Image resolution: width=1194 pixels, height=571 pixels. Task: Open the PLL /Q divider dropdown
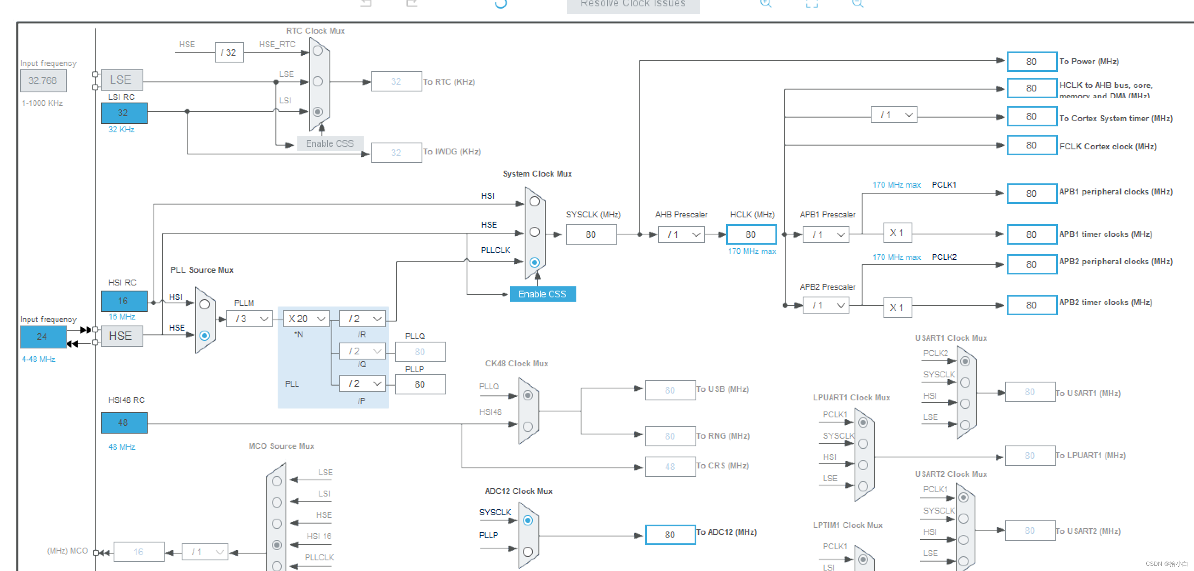click(362, 351)
